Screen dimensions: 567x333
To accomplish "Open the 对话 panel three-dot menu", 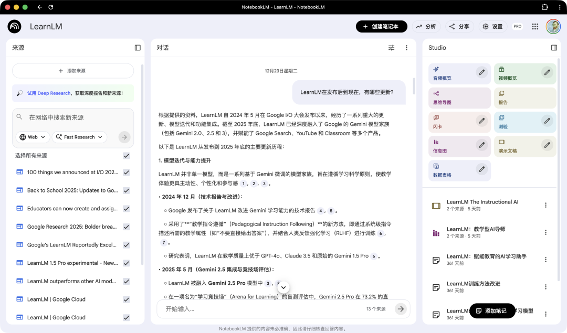I will pos(406,48).
